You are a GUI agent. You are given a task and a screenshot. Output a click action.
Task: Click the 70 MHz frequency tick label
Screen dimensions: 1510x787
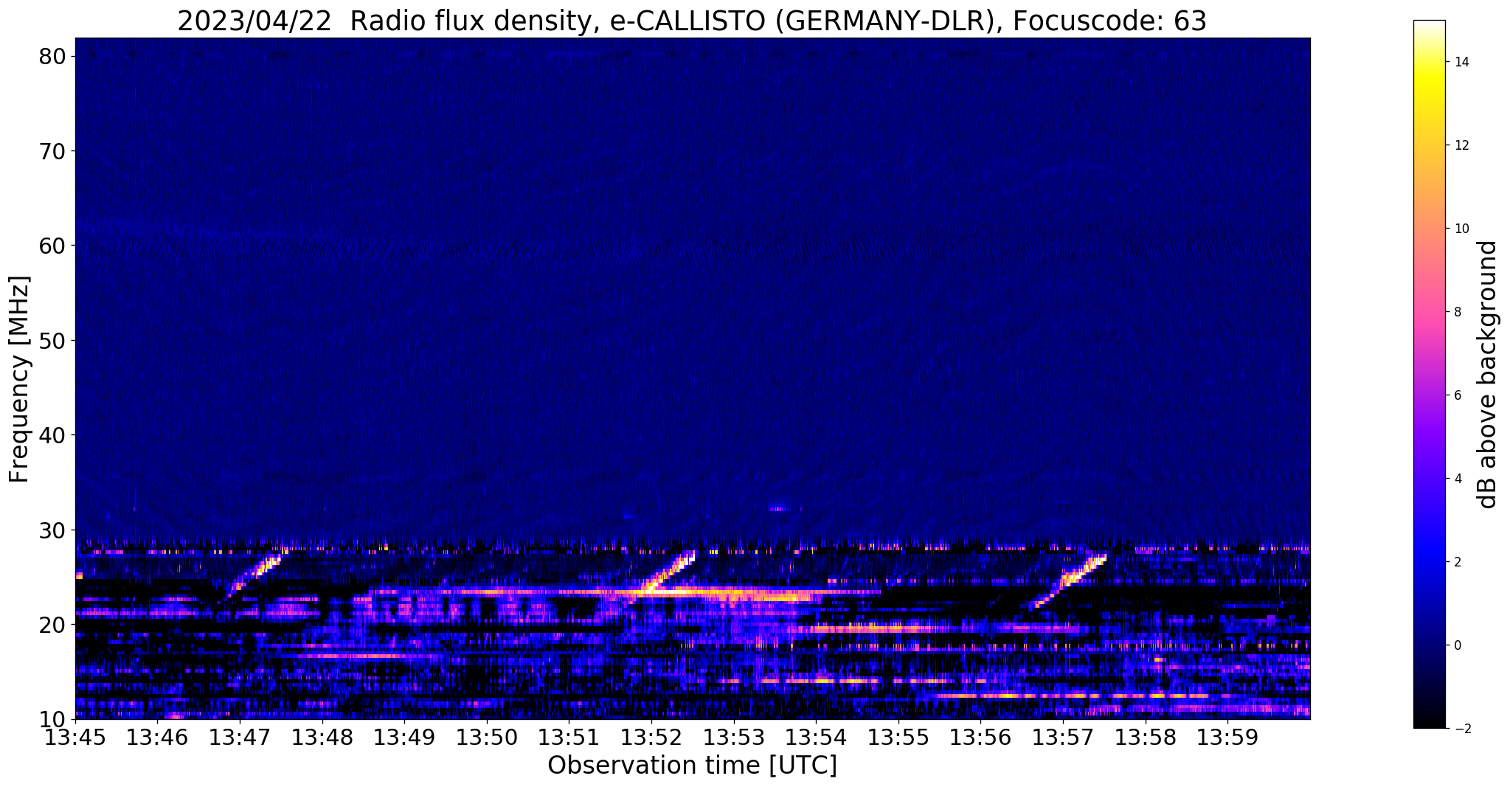coord(52,151)
